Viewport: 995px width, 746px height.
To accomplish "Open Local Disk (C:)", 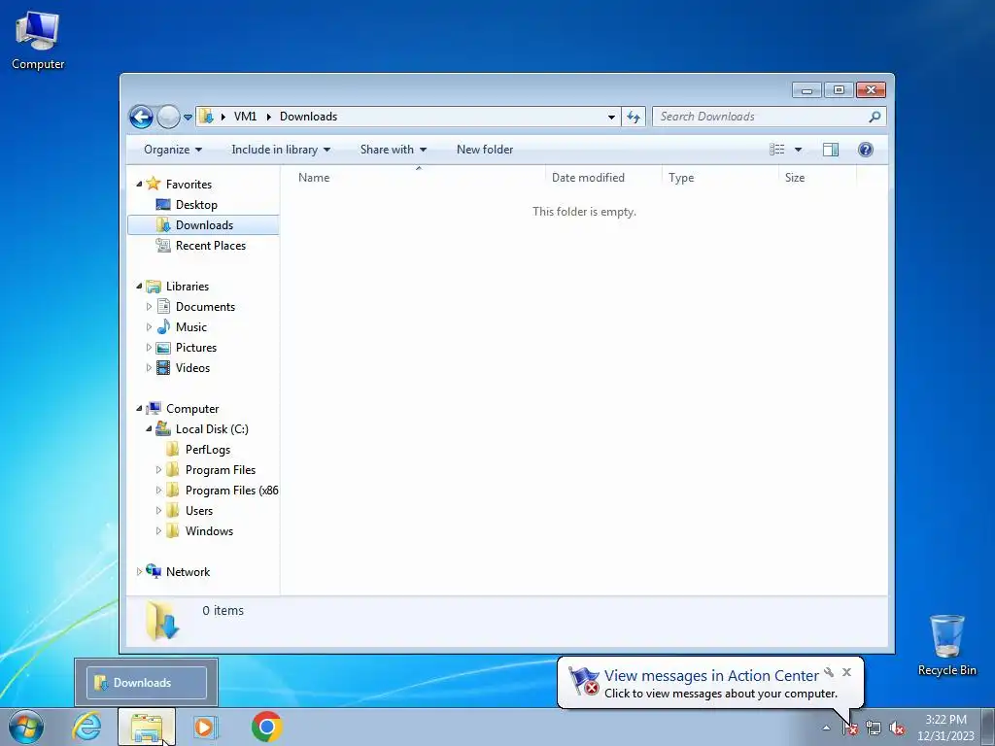I will [212, 429].
